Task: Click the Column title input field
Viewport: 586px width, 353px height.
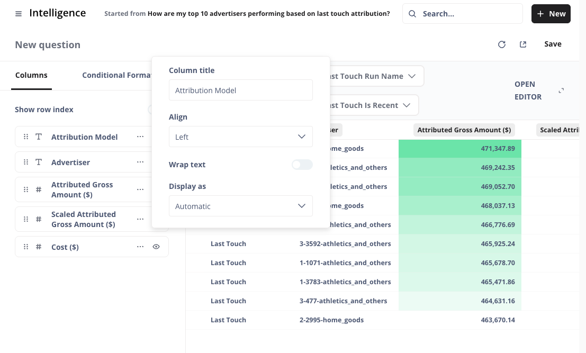Action: (x=240, y=90)
